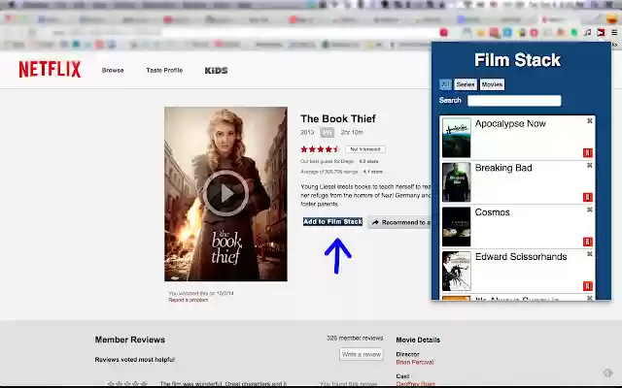622x388 pixels.
Task: Open the Chrome hamburger menu
Action: click(614, 32)
